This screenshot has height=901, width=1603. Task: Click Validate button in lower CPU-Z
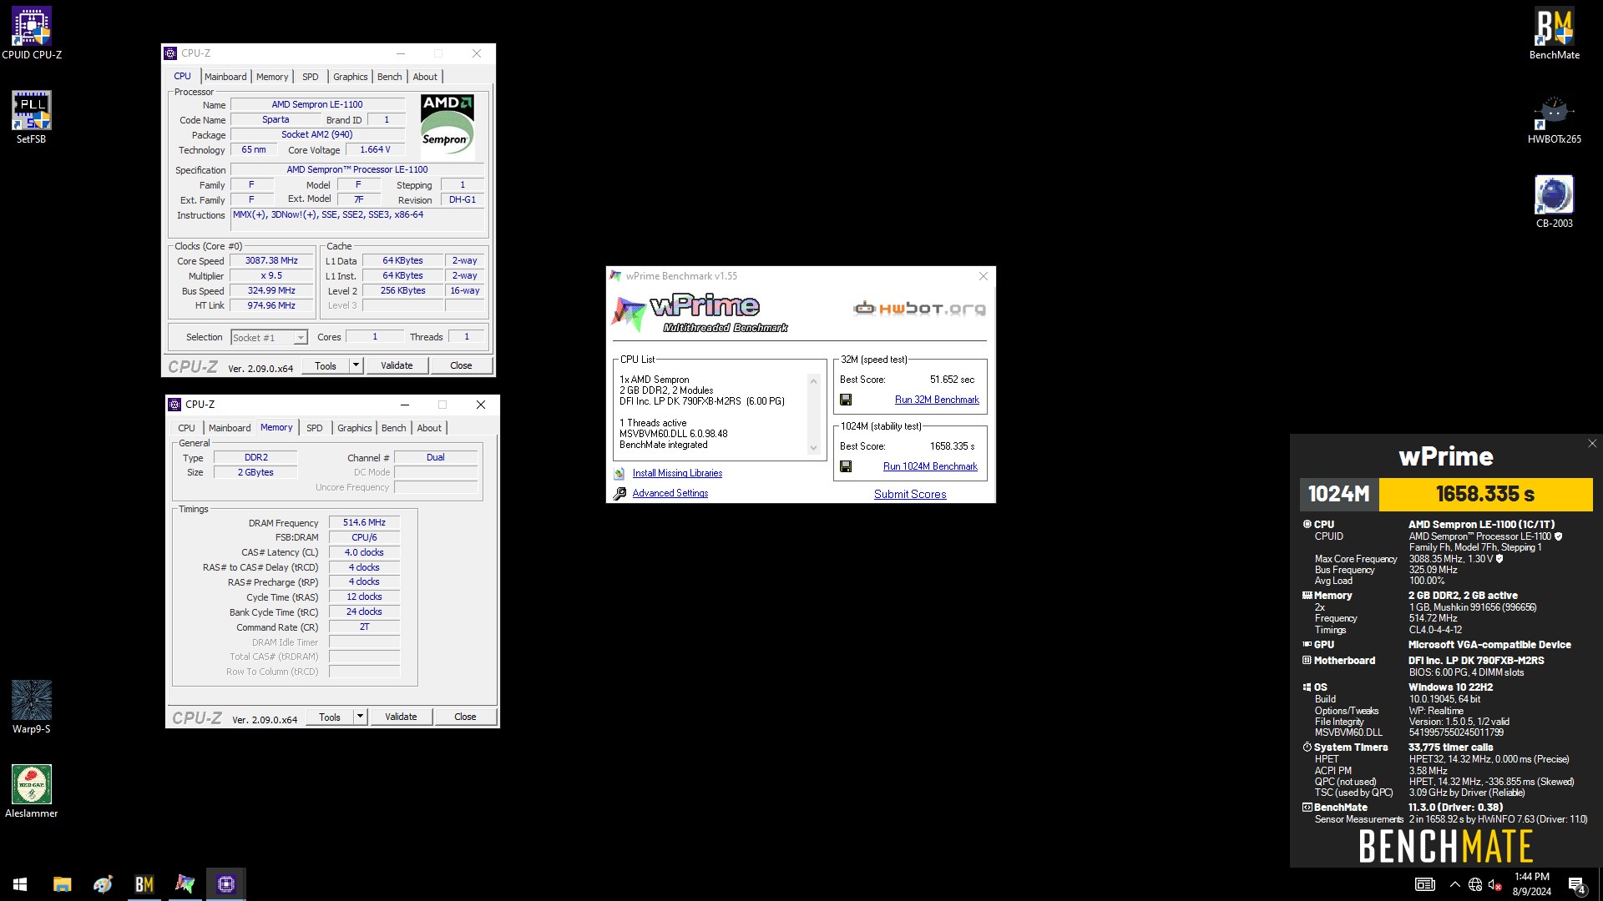point(401,717)
